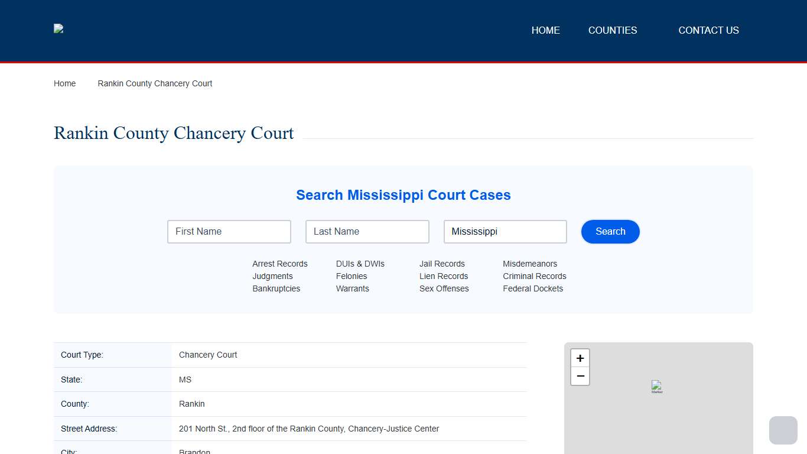Open the Sex Offenses records link
Screen dimensions: 807x454
tap(444, 288)
